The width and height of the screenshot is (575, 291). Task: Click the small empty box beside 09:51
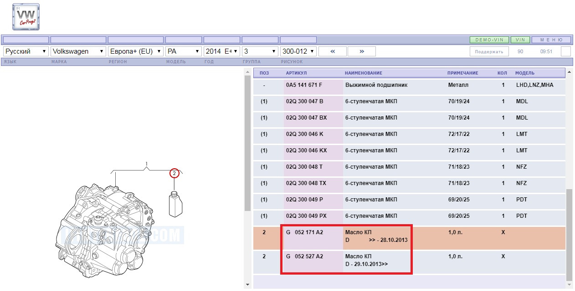pyautogui.click(x=565, y=51)
